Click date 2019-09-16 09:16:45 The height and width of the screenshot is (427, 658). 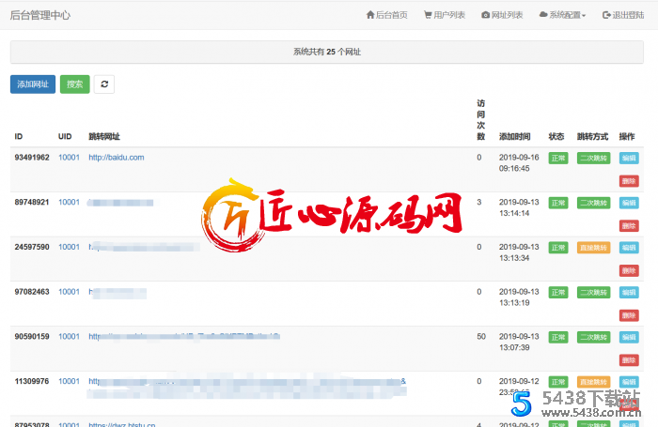coord(519,163)
